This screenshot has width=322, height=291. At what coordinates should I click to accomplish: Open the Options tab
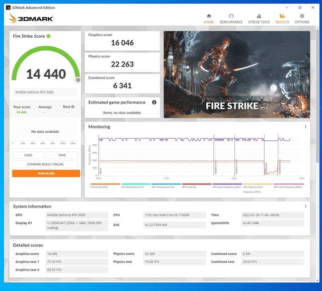(302, 19)
